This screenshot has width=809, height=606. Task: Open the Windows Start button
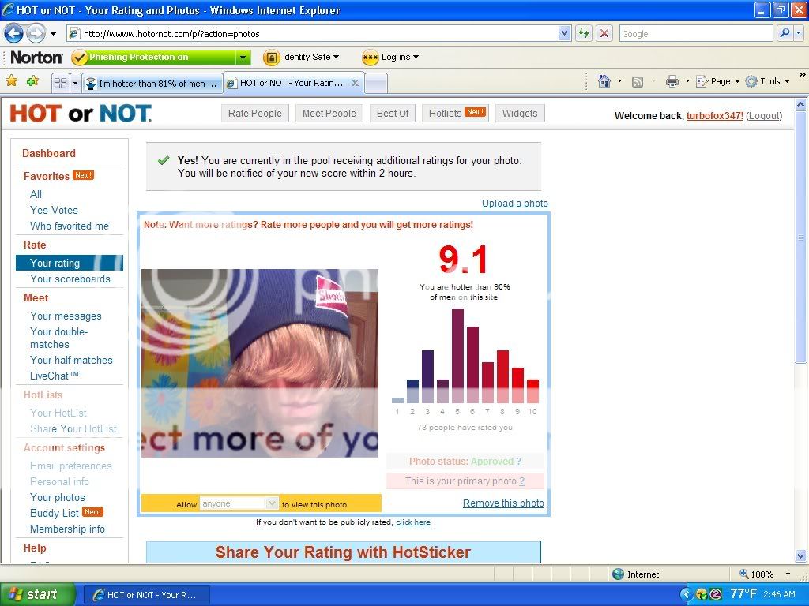37,594
